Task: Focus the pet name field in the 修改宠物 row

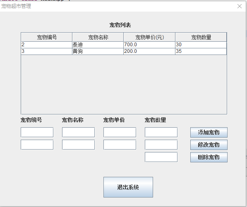Action: pyautogui.click(x=79, y=145)
